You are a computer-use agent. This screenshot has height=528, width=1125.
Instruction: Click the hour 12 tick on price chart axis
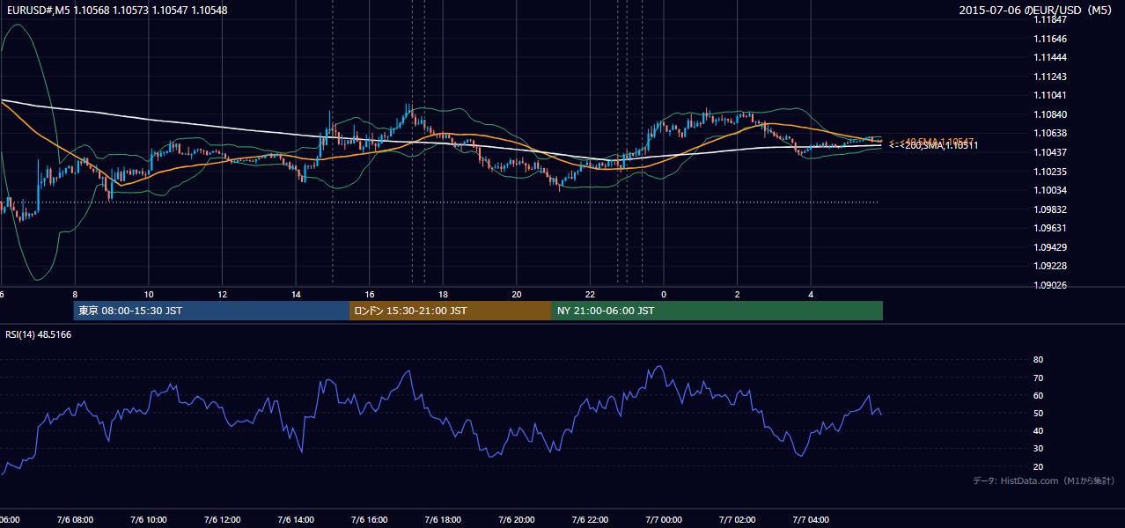222,294
